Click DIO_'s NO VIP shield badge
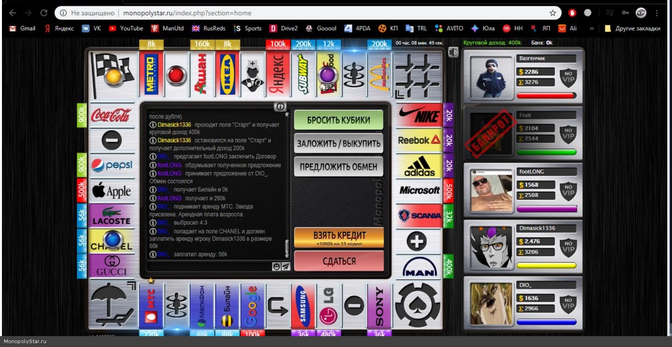Viewport: 672px width, 347px height. click(568, 304)
